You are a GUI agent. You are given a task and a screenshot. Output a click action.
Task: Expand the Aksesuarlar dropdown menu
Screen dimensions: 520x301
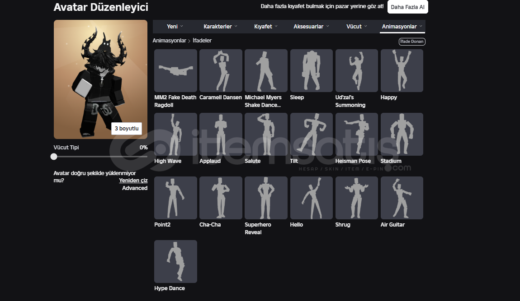pyautogui.click(x=311, y=27)
